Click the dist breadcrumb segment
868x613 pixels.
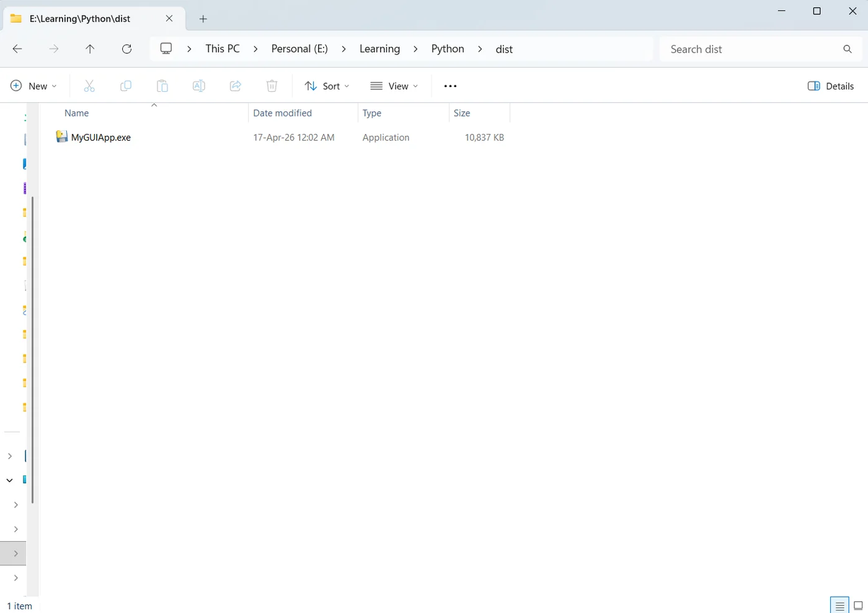(504, 49)
